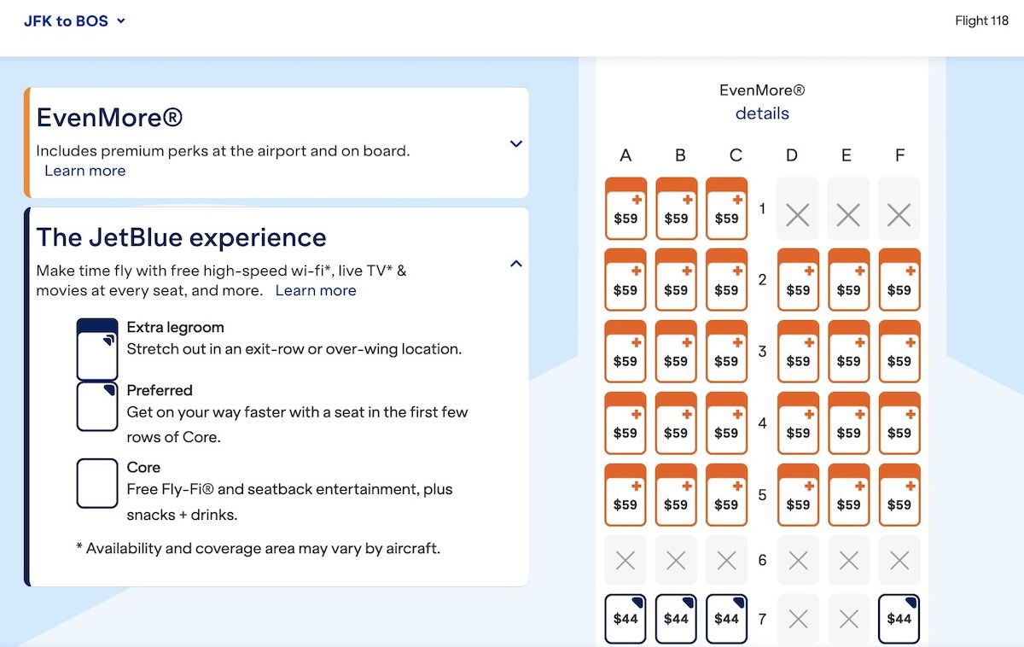Image resolution: width=1024 pixels, height=647 pixels.
Task: Open EvenMore details link above seat map
Action: click(x=762, y=114)
